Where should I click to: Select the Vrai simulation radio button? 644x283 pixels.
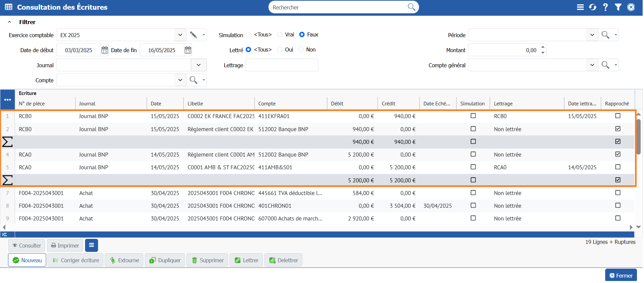[x=280, y=35]
